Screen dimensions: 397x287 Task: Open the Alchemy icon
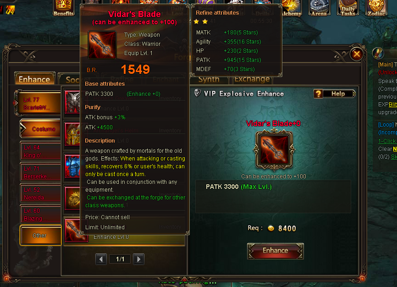(x=291, y=8)
